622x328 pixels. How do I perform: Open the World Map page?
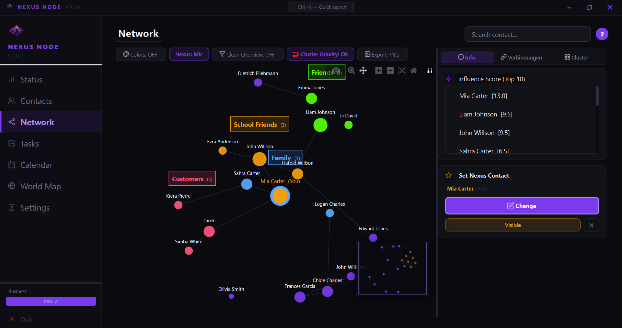pyautogui.click(x=51, y=186)
